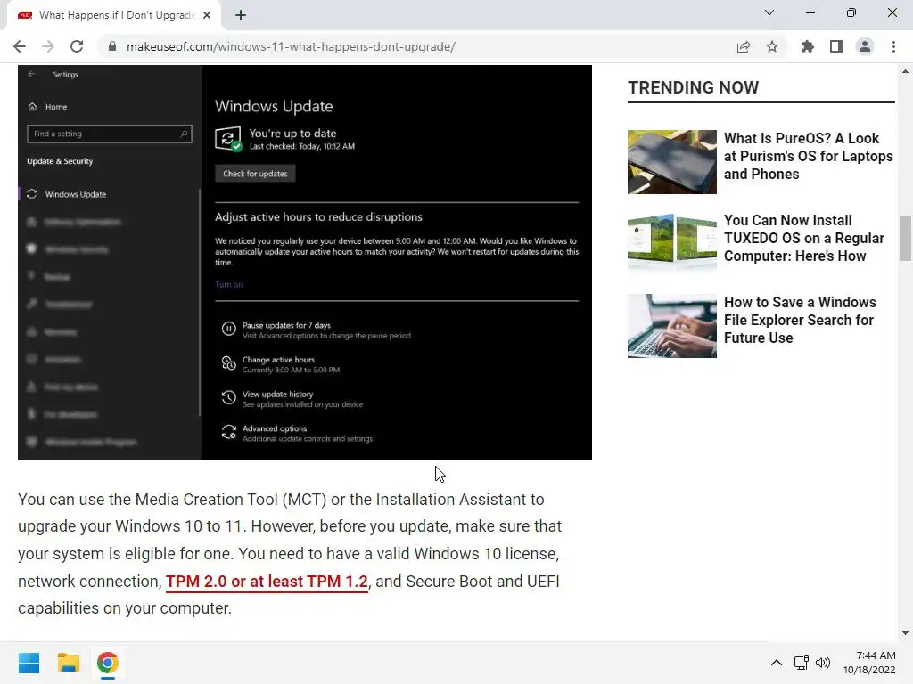Click the PureOS phone thumbnail
This screenshot has height=684, width=913.
672,162
